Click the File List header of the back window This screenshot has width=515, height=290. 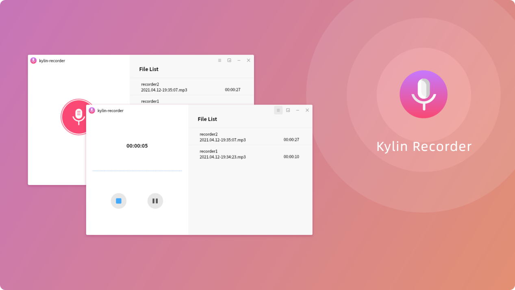(x=148, y=69)
